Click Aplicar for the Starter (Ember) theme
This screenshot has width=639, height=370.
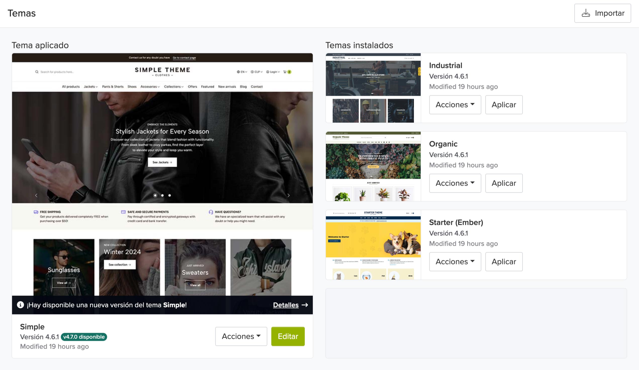[x=504, y=261]
